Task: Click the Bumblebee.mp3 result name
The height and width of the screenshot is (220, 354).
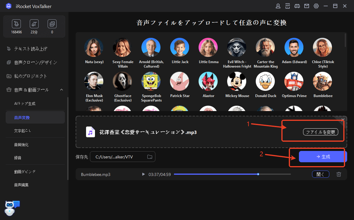Action: (96, 174)
